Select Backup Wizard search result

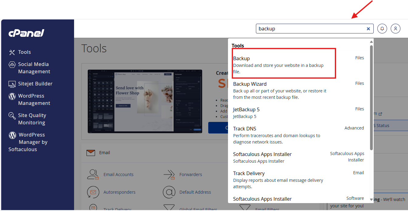click(x=250, y=84)
